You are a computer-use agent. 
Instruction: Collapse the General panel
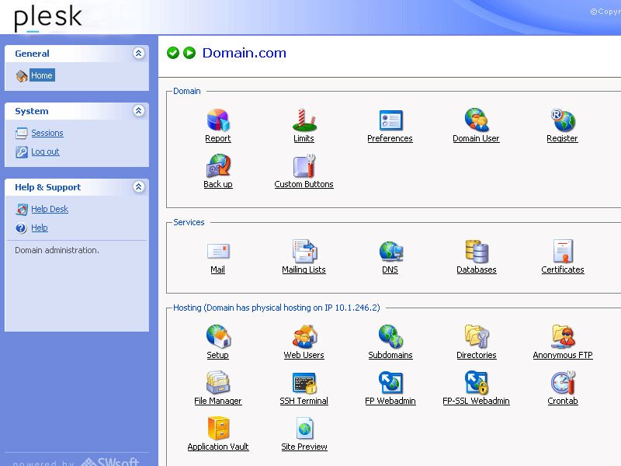click(x=139, y=53)
